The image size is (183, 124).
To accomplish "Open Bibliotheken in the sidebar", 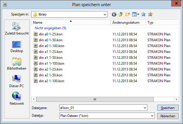I will (x=17, y=64).
